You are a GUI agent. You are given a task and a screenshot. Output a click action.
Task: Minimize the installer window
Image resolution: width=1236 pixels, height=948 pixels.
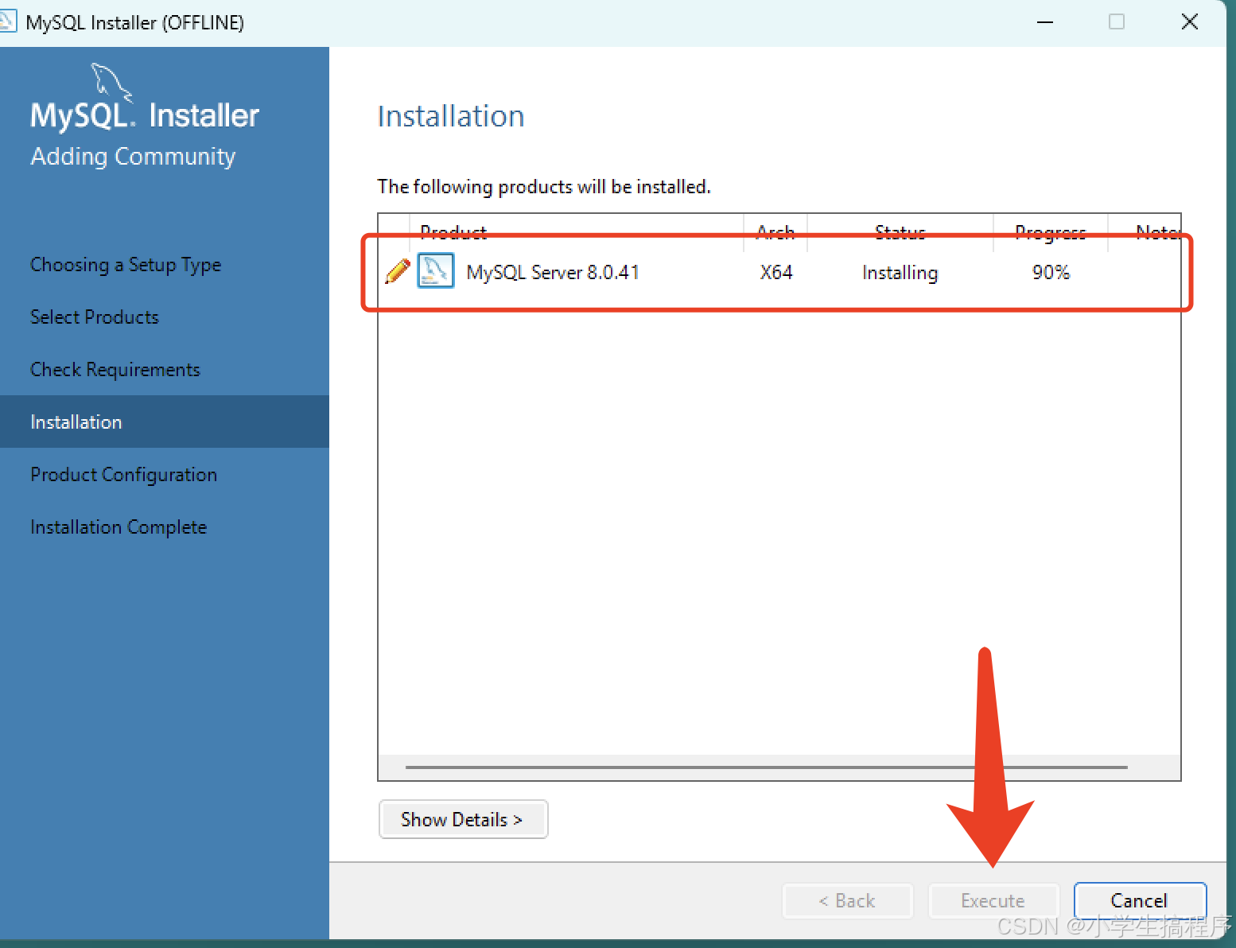[x=1045, y=22]
